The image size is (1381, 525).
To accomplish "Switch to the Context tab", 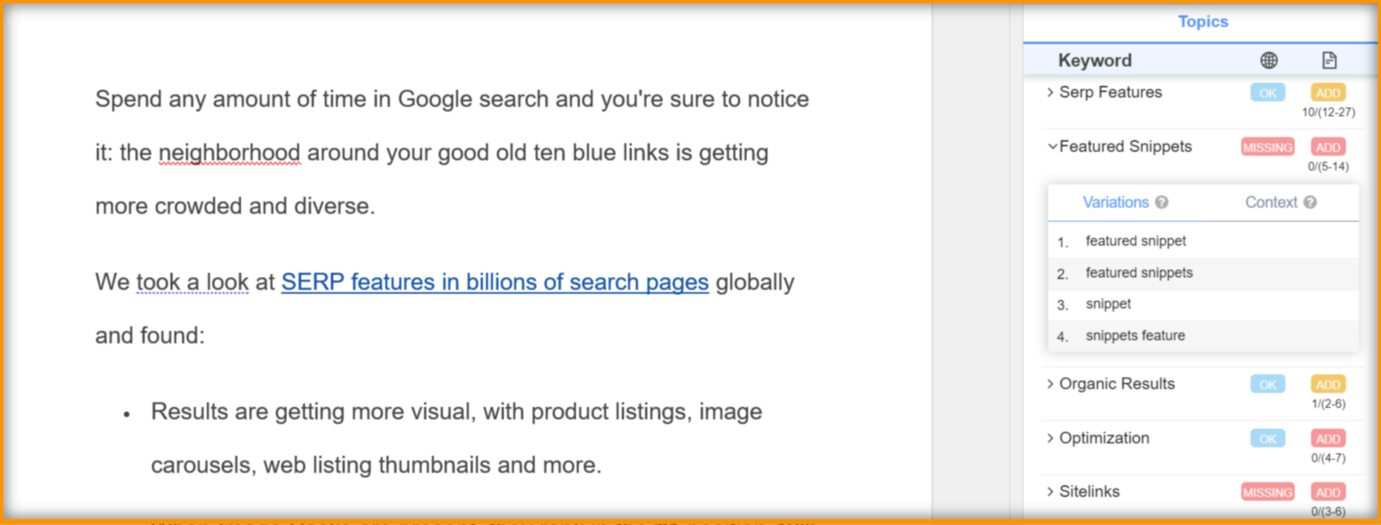I will tap(1271, 202).
